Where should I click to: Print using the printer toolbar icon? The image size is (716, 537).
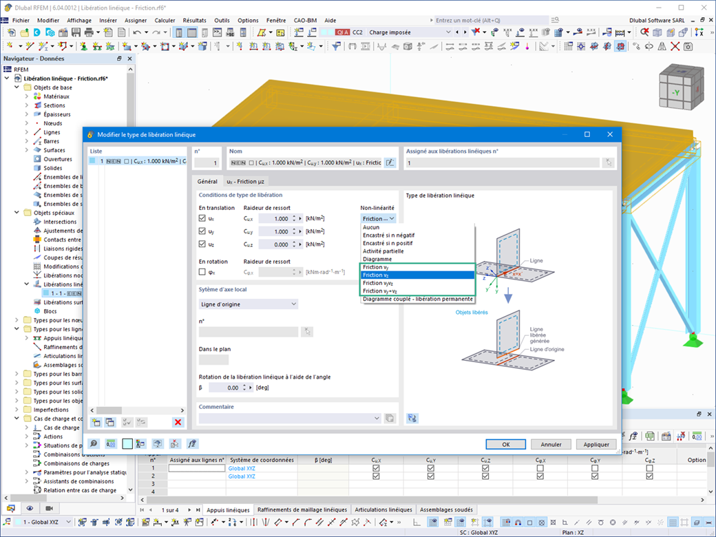coord(89,32)
